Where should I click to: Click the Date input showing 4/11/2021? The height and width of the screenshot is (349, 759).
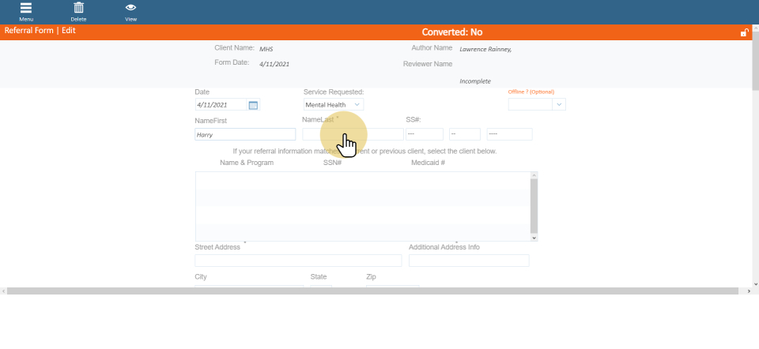(221, 105)
